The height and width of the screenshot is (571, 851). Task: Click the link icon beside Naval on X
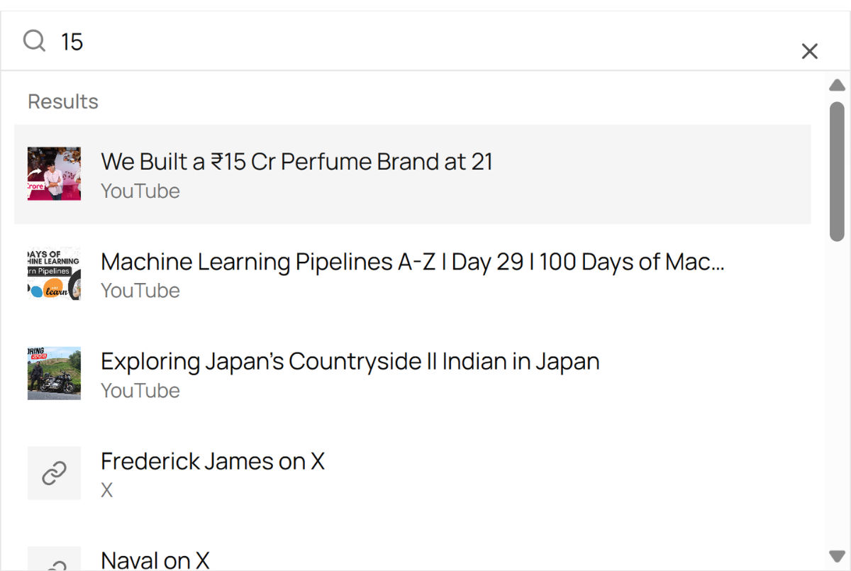click(54, 559)
